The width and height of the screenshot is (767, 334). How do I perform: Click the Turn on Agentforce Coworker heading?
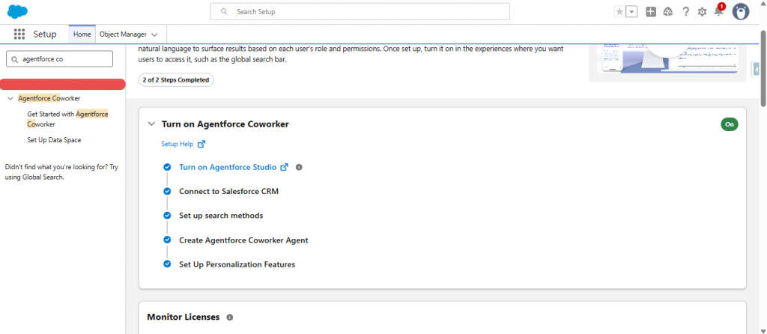click(225, 124)
